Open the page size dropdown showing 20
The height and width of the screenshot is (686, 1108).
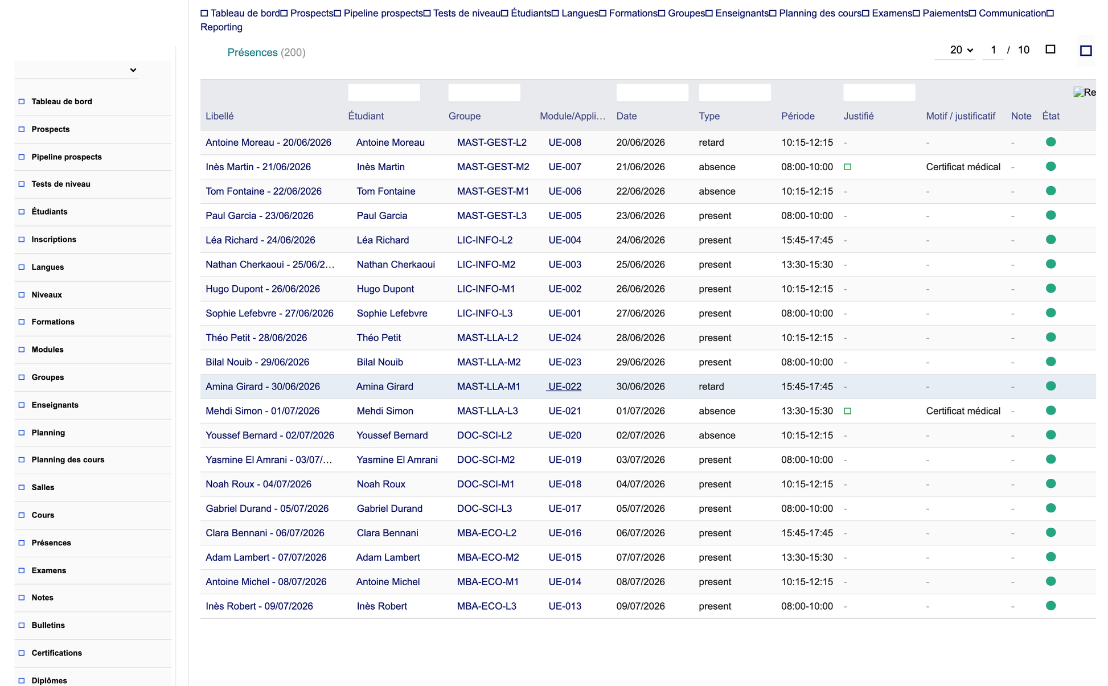tap(955, 50)
